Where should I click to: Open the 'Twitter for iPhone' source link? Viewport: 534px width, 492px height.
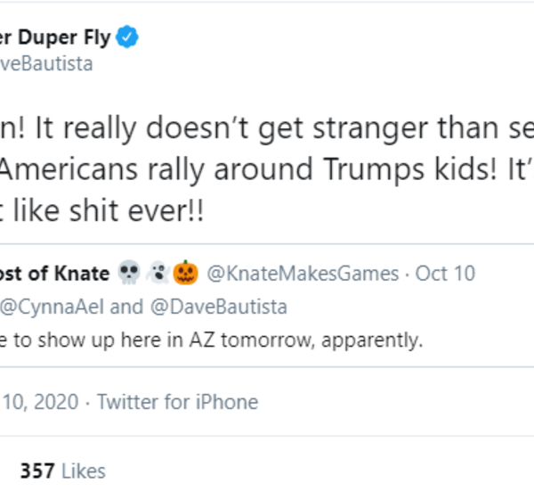coord(178,402)
